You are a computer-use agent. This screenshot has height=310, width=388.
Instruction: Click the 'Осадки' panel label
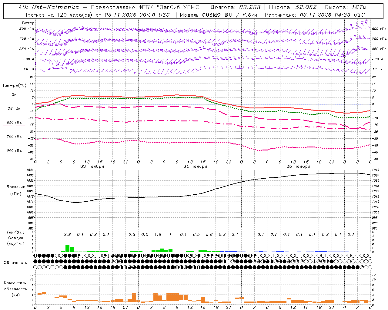[x=16, y=238]
